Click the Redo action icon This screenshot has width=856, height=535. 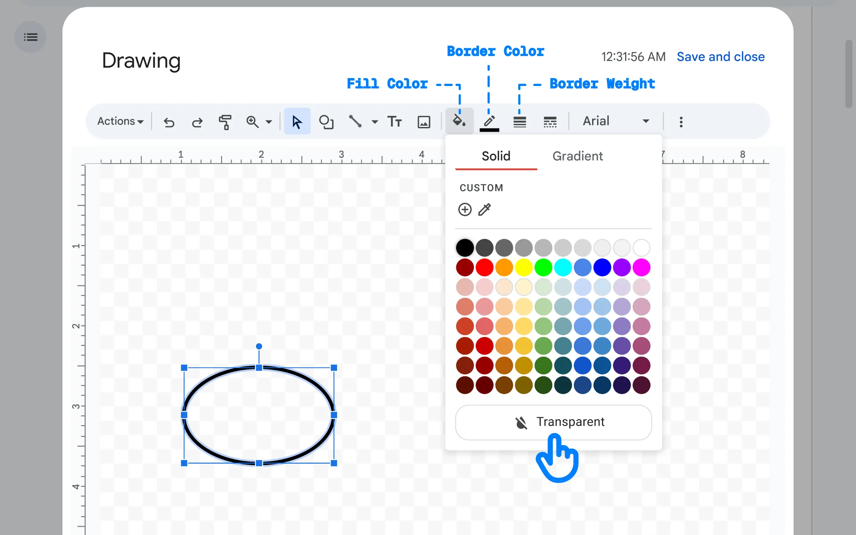197,121
